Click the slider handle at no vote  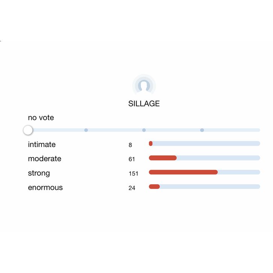tap(28, 130)
